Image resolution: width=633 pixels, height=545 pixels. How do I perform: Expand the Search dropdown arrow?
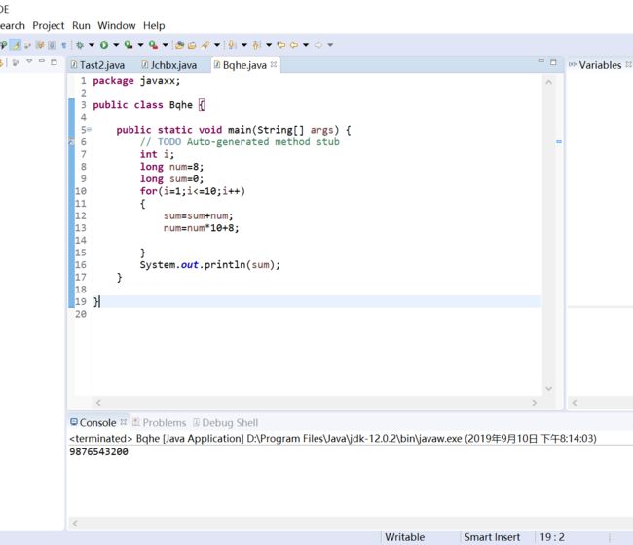[217, 45]
